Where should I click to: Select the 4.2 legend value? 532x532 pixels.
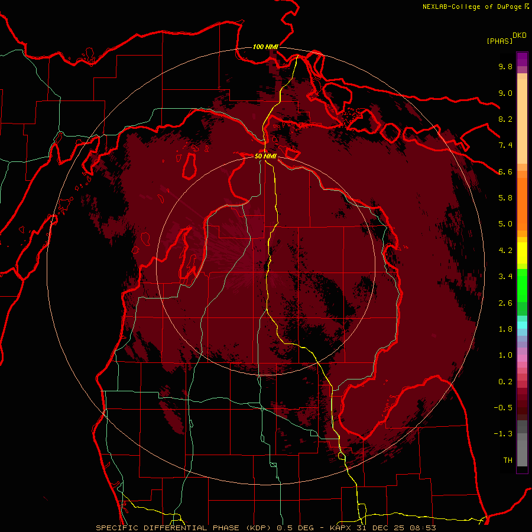pos(505,251)
